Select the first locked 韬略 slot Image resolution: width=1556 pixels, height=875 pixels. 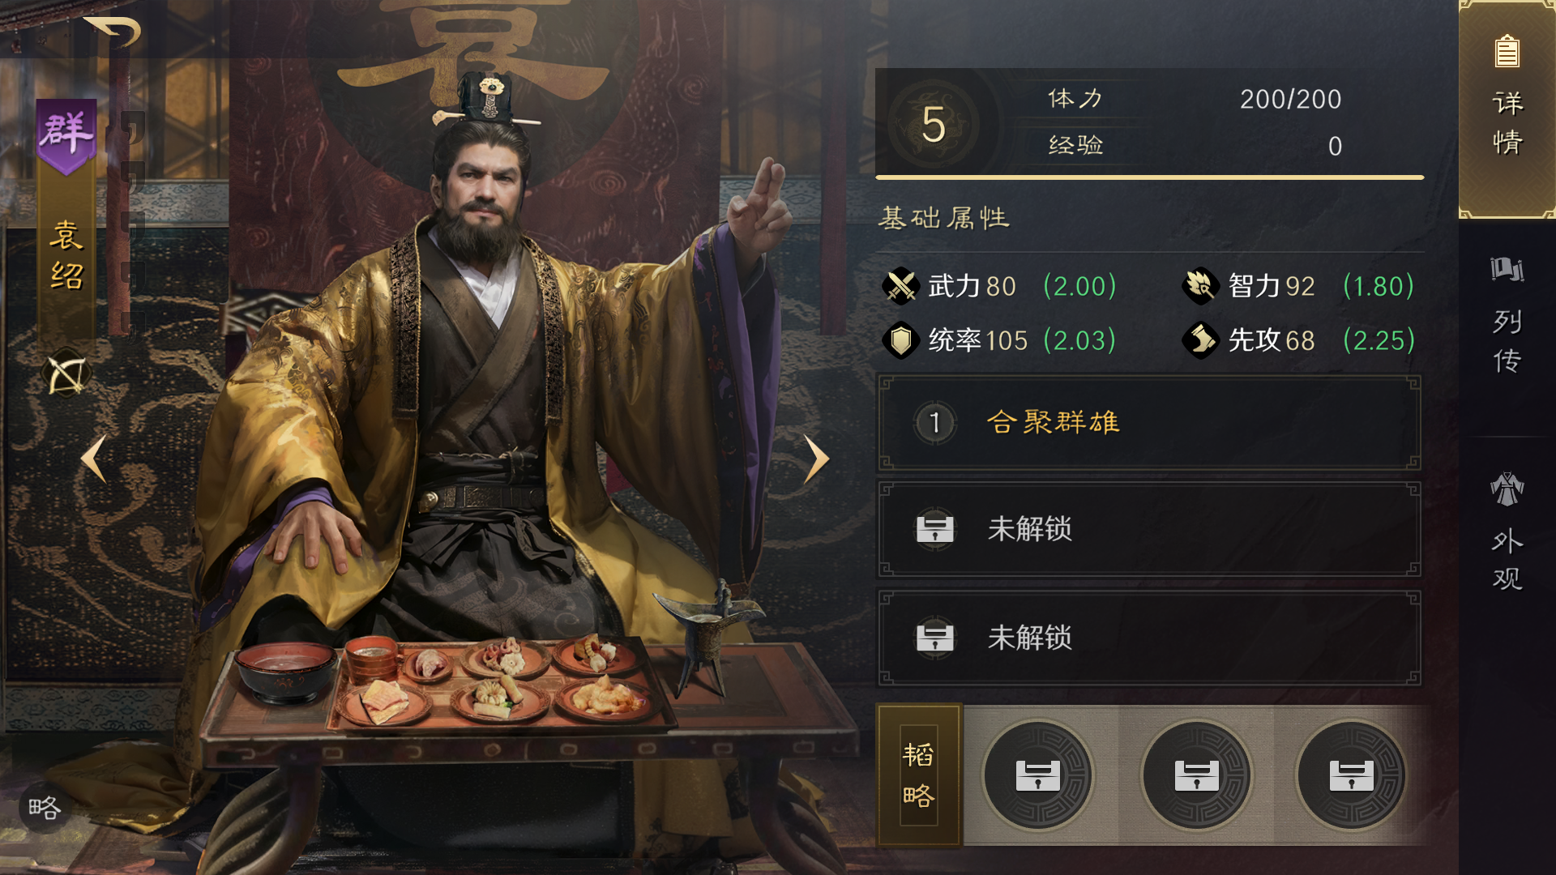1038,775
